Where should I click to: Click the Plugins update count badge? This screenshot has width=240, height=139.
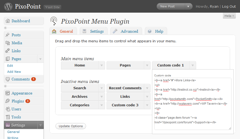pos(28,101)
